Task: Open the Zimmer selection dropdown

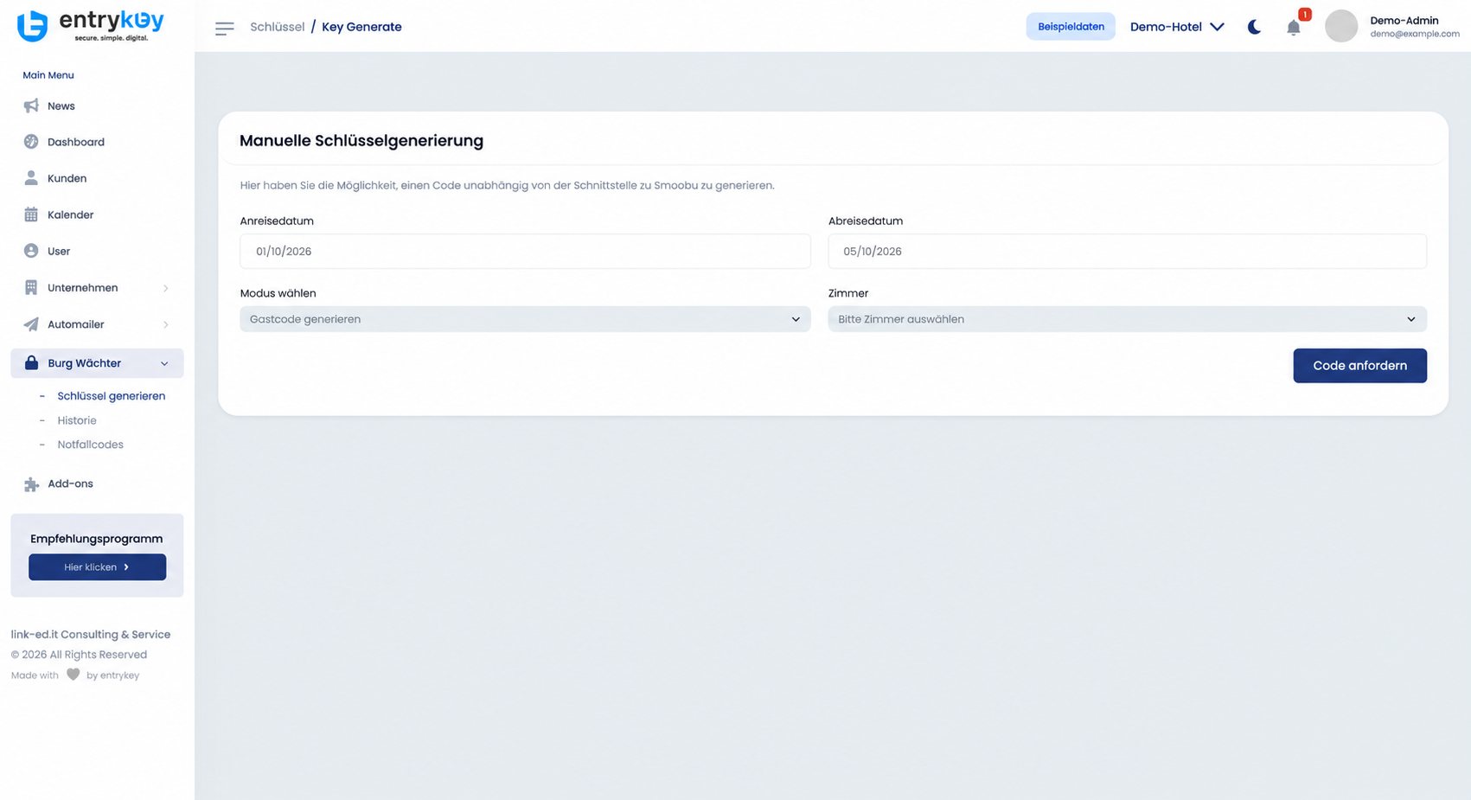Action: (x=1127, y=319)
